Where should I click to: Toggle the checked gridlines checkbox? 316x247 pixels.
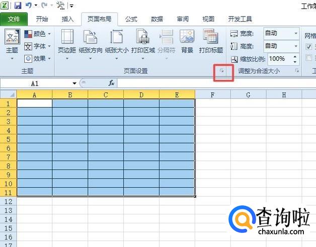pos(308,47)
